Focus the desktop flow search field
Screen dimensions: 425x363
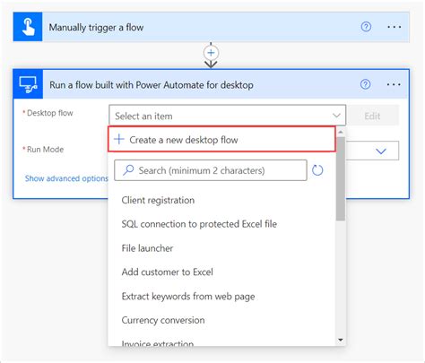click(211, 170)
